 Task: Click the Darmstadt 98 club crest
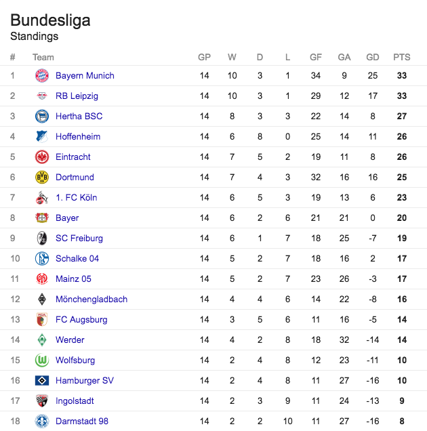[42, 422]
